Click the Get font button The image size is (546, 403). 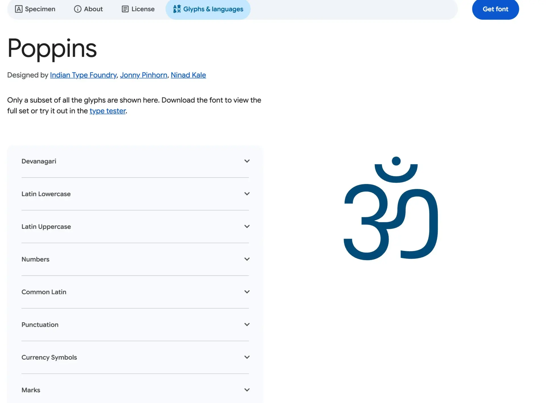tap(495, 9)
